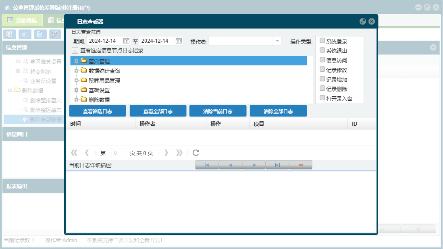Enable the 系统退出 operation type
The image size is (443, 249).
(x=322, y=50)
